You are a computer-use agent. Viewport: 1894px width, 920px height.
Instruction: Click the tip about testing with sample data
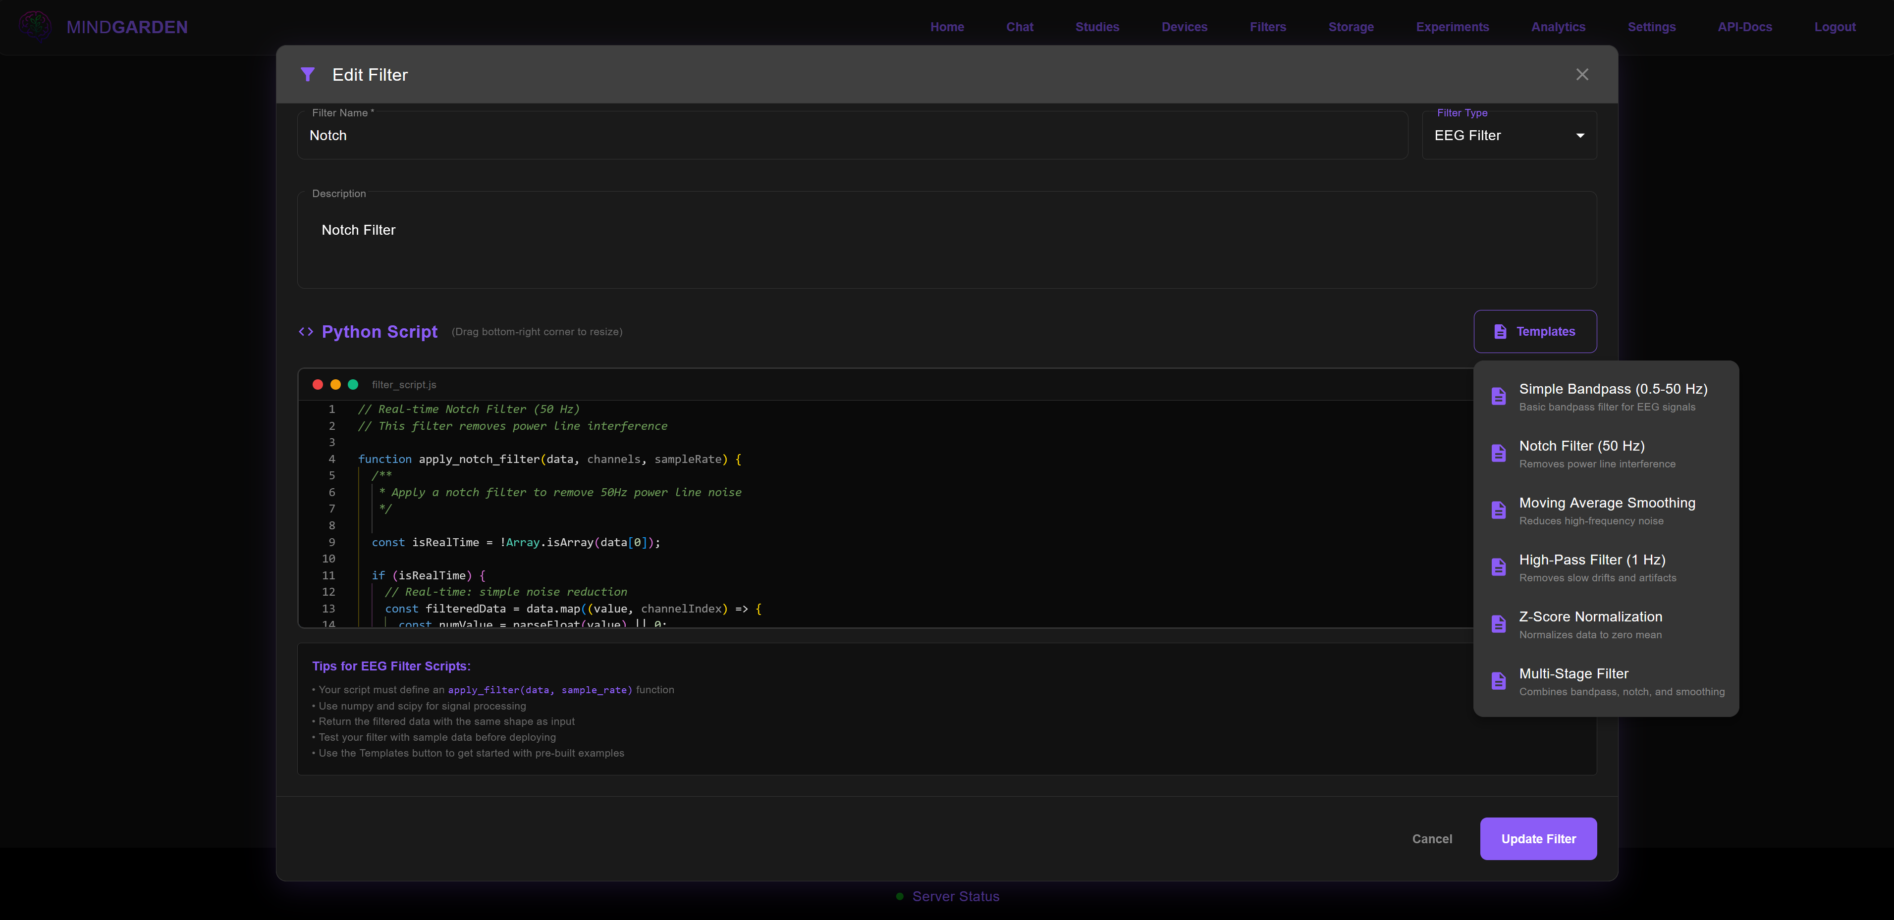434,737
